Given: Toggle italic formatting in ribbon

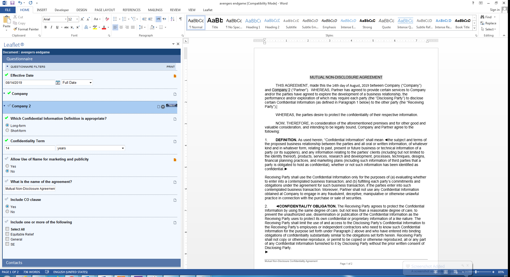Looking at the screenshot, I should click(51, 27).
